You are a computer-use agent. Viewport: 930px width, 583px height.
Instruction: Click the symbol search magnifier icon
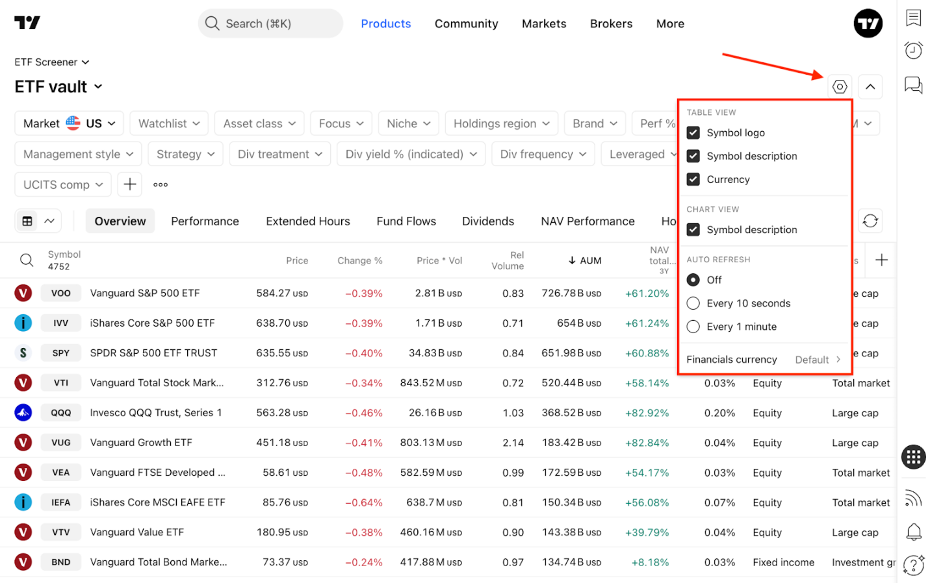27,260
